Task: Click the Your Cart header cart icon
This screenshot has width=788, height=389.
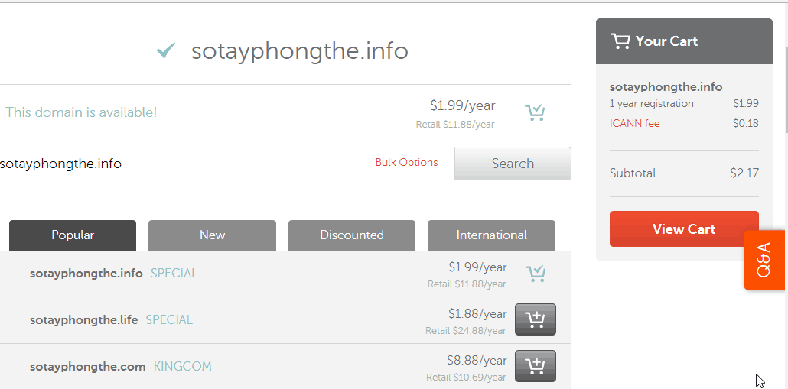Action: point(620,41)
